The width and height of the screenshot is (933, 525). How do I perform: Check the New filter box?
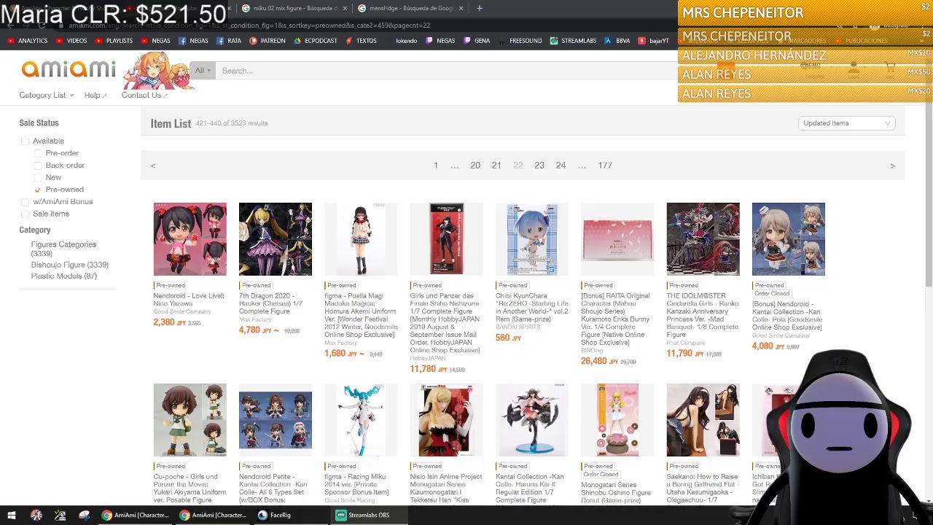point(38,177)
